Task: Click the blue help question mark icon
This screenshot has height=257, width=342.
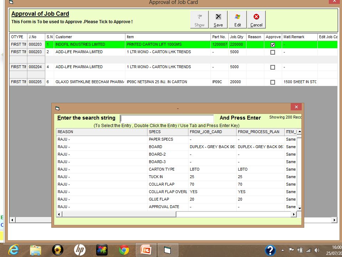Action: pos(270,250)
